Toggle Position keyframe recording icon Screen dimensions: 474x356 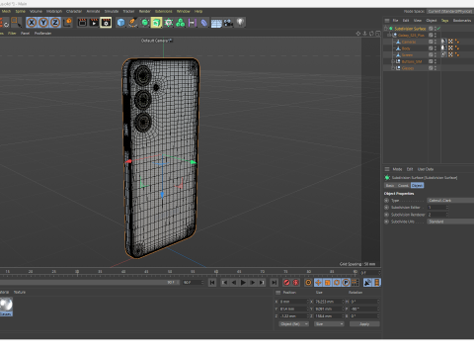[x=318, y=283]
